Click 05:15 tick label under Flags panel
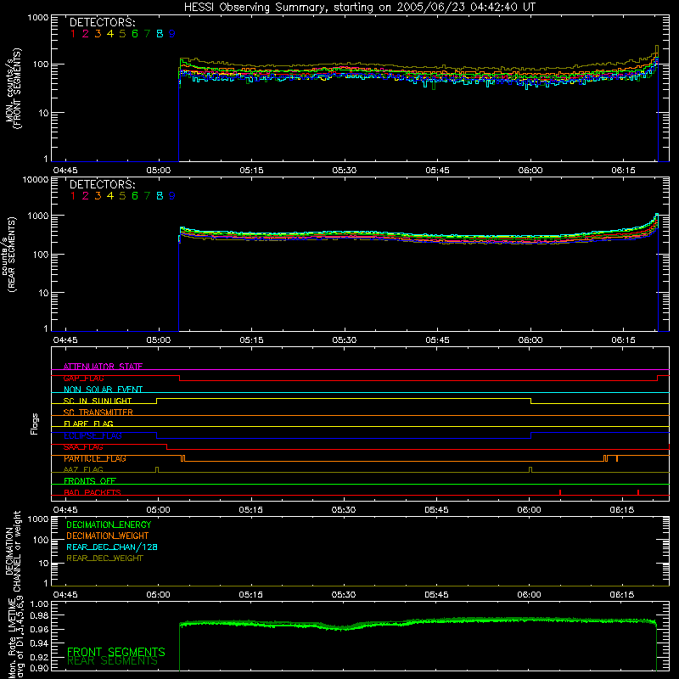The width and height of the screenshot is (679, 679). [x=250, y=510]
